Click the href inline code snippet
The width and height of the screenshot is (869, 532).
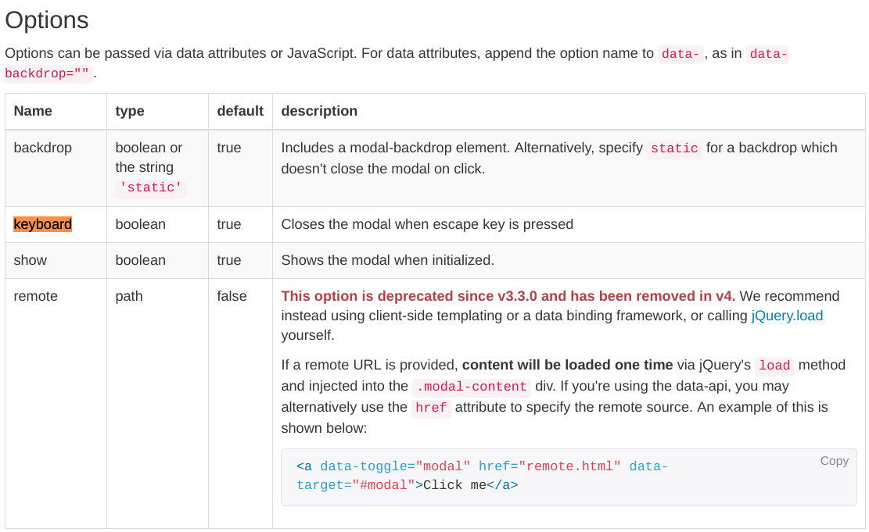point(430,407)
